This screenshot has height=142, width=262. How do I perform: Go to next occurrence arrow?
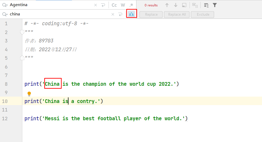click(175, 5)
